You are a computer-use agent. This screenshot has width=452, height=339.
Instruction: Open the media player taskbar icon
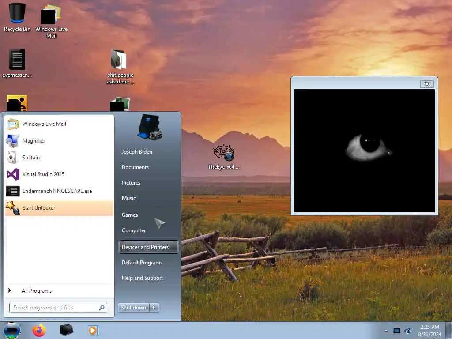point(93,330)
